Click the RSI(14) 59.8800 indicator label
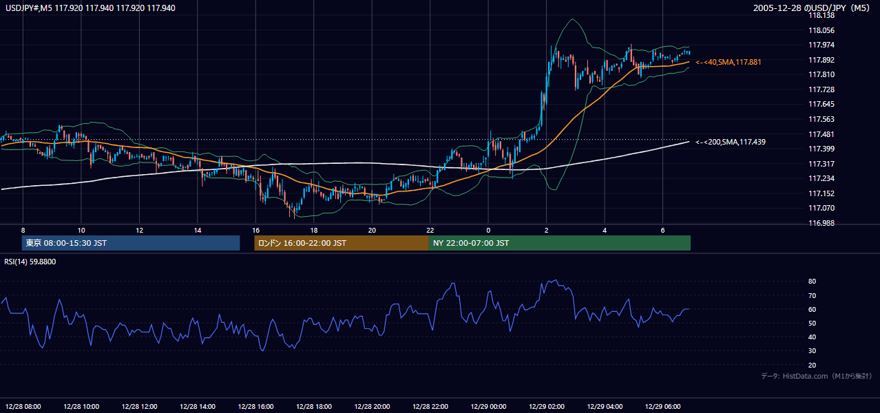 click(x=30, y=262)
